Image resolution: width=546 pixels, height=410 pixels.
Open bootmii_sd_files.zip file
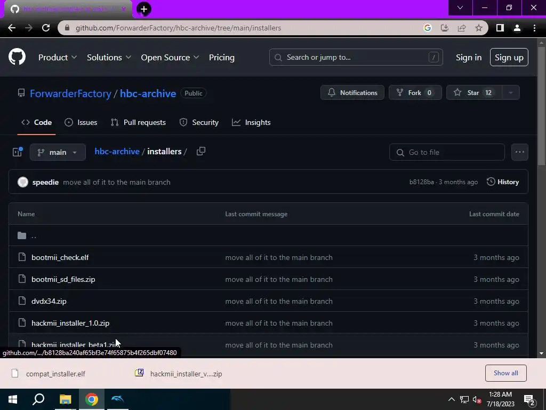(63, 279)
